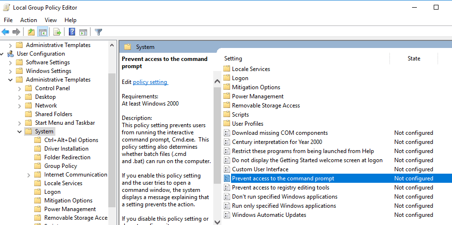This screenshot has width=452, height=225.
Task: Click the Filter funnel toolbar icon
Action: pyautogui.click(x=99, y=32)
